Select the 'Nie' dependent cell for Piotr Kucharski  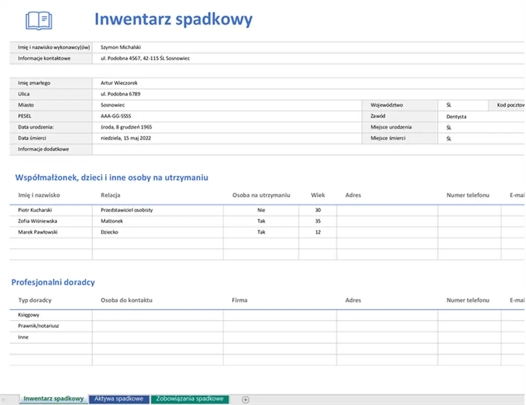261,210
